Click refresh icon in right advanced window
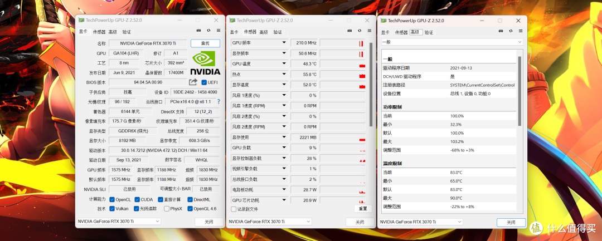This screenshot has height=241, width=602. (x=511, y=31)
